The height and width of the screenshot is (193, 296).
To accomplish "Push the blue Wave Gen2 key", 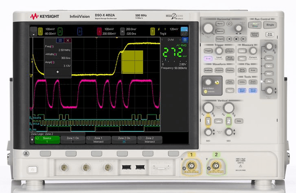I will click(253, 90).
